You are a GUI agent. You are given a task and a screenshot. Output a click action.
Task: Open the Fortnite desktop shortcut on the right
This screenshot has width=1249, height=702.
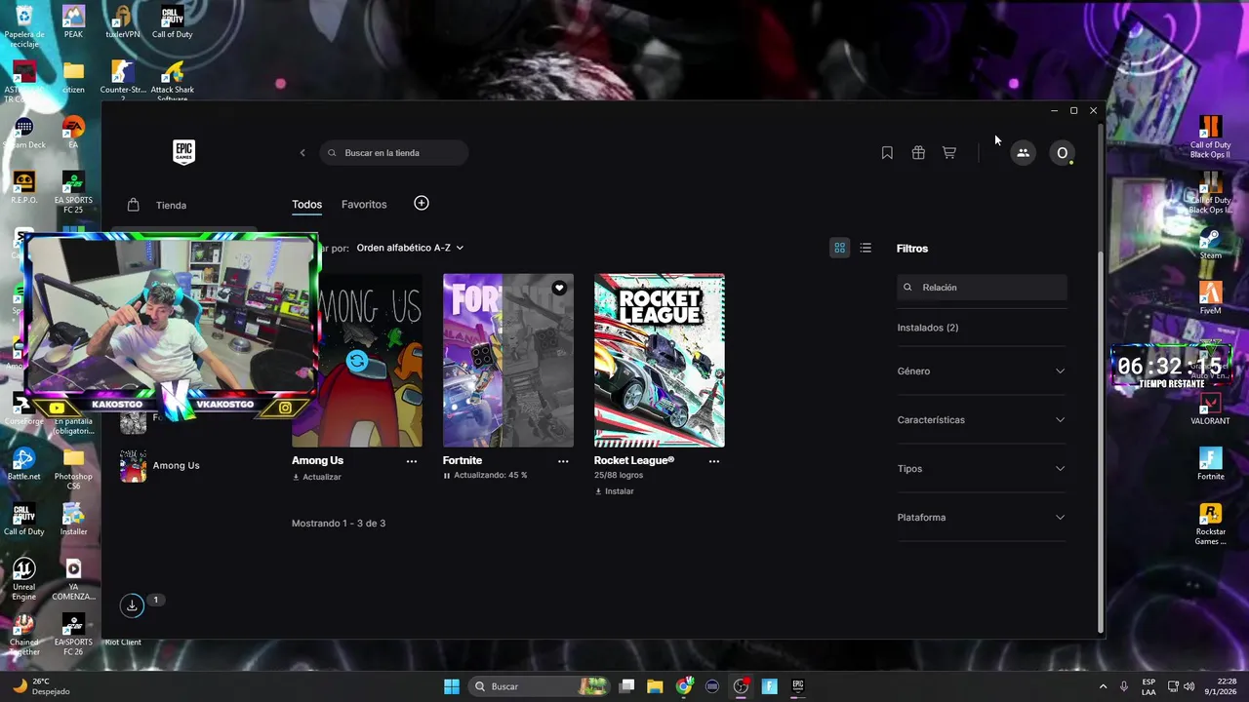point(1210,464)
